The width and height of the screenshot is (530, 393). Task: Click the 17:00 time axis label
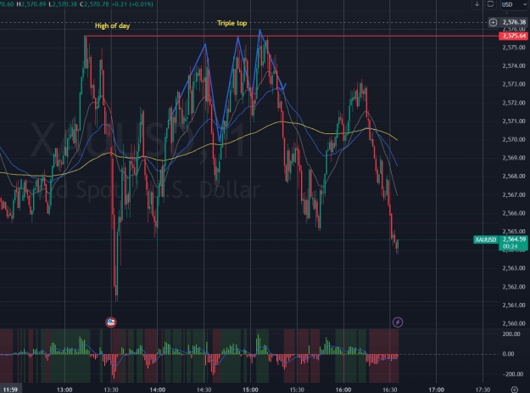(x=436, y=390)
